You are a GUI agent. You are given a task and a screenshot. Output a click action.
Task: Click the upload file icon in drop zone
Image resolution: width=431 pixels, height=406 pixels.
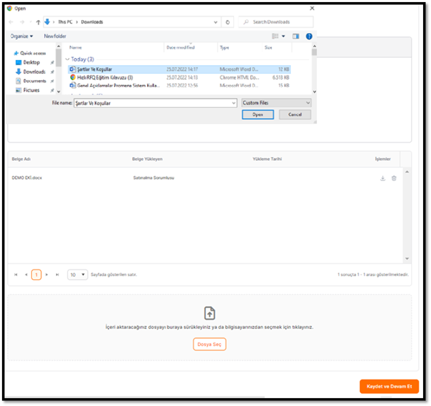tap(209, 313)
